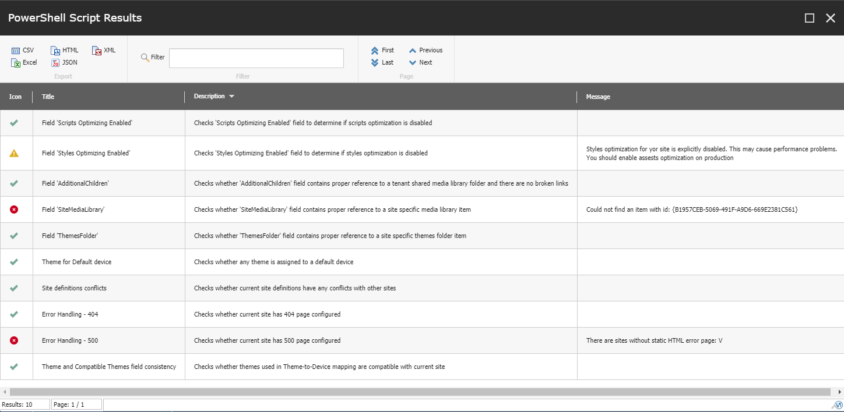Click the 'sites without static HTML error page' message
Viewport: 844px width, 412px height.
click(x=654, y=341)
